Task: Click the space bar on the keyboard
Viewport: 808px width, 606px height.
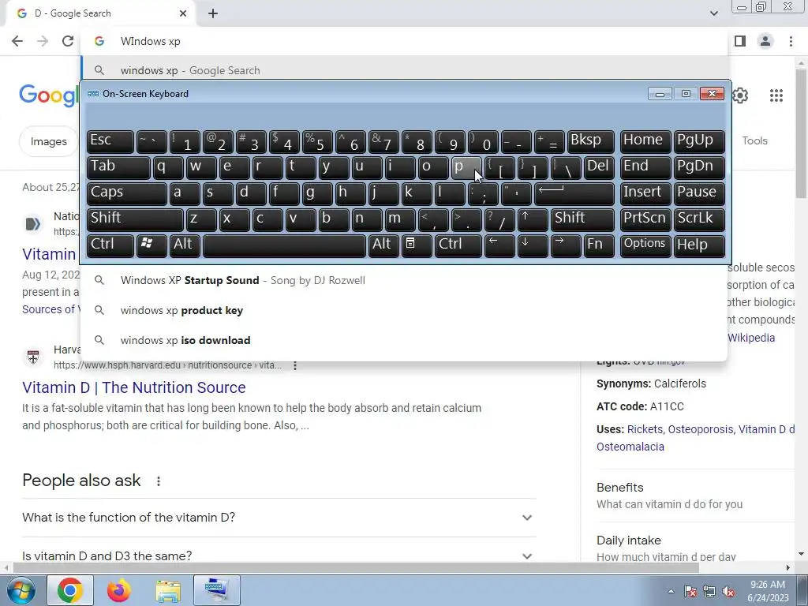Action: click(x=284, y=245)
